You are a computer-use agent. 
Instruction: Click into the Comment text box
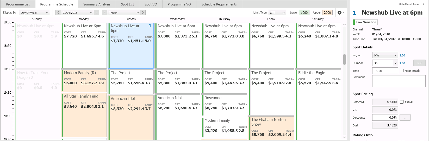(x=399, y=81)
